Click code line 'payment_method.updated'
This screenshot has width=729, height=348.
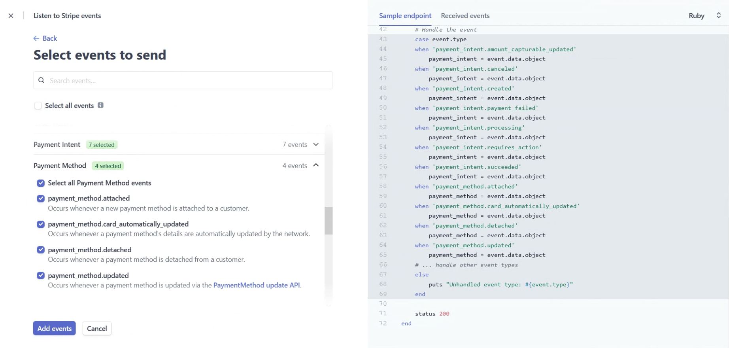pyautogui.click(x=465, y=245)
